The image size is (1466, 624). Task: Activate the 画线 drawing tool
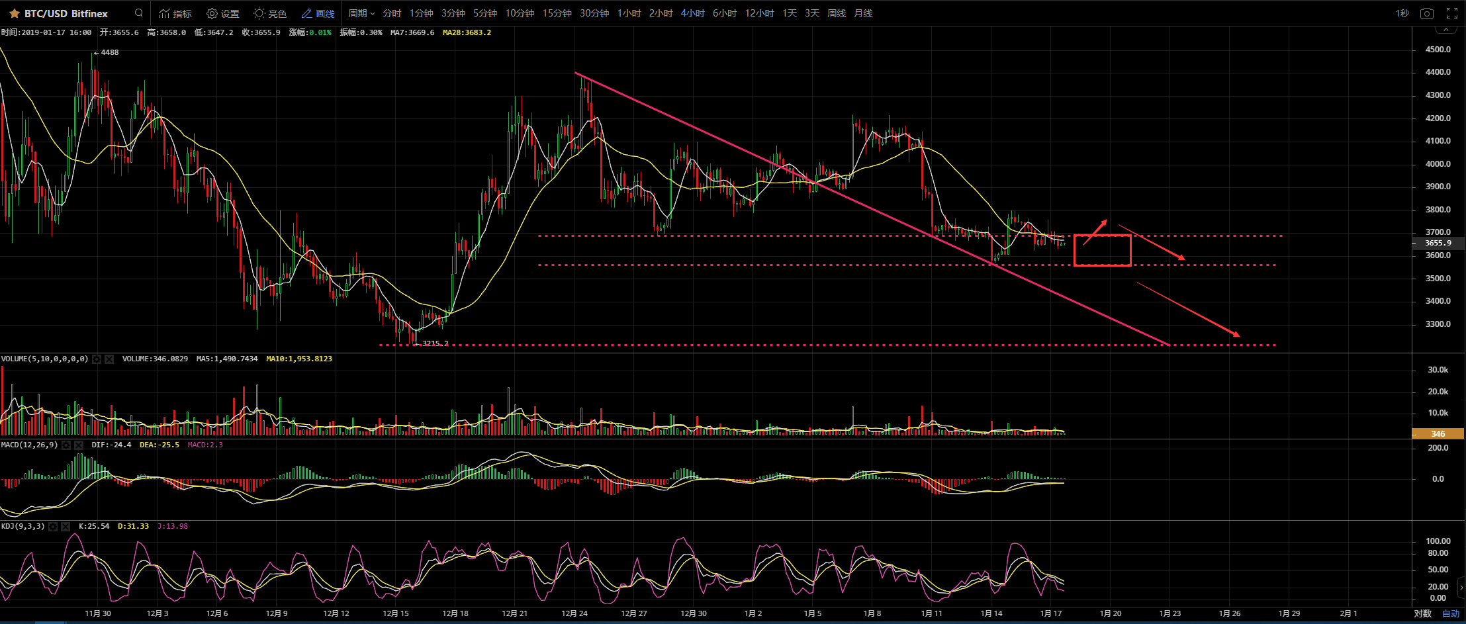tap(318, 13)
